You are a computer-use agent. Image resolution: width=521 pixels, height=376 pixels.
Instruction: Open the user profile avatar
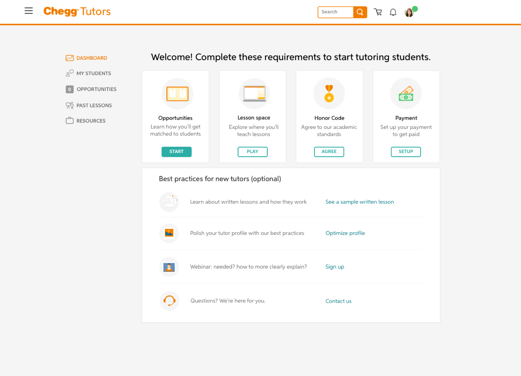point(409,12)
